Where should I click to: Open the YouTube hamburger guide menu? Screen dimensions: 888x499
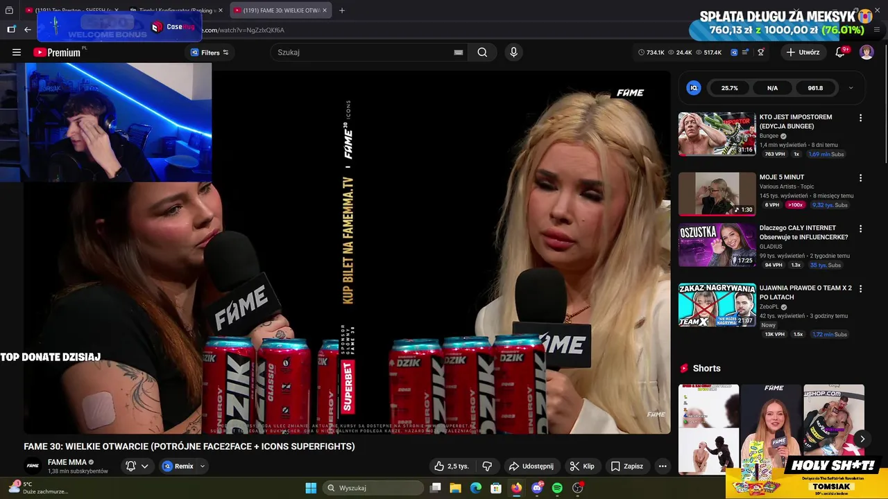(x=17, y=52)
